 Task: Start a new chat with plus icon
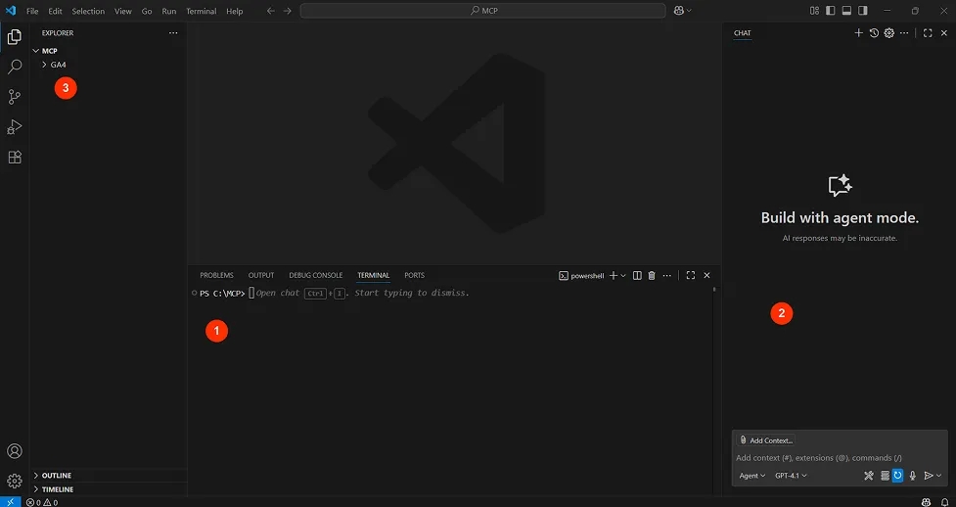click(858, 33)
